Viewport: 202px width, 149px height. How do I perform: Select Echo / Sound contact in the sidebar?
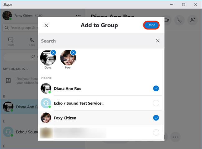tap(19, 132)
